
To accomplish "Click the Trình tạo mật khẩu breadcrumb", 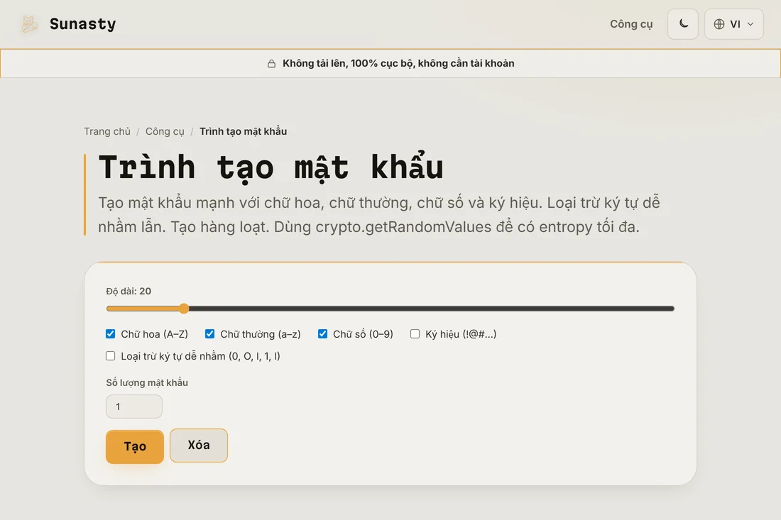I will click(x=243, y=131).
